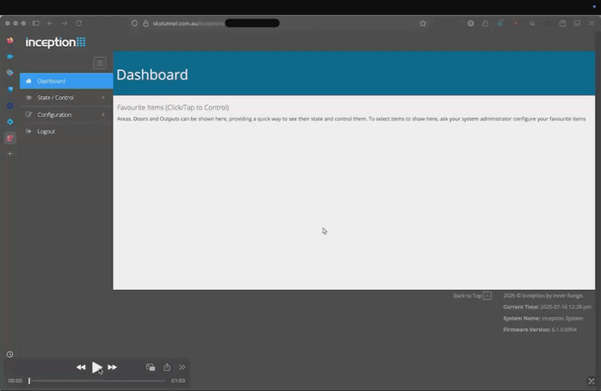Image resolution: width=601 pixels, height=391 pixels.
Task: Click the Inception logo
Action: [x=55, y=42]
